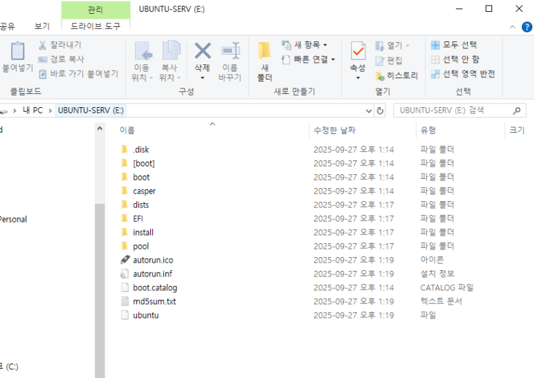Click the autorun.ico file icon

125,260
